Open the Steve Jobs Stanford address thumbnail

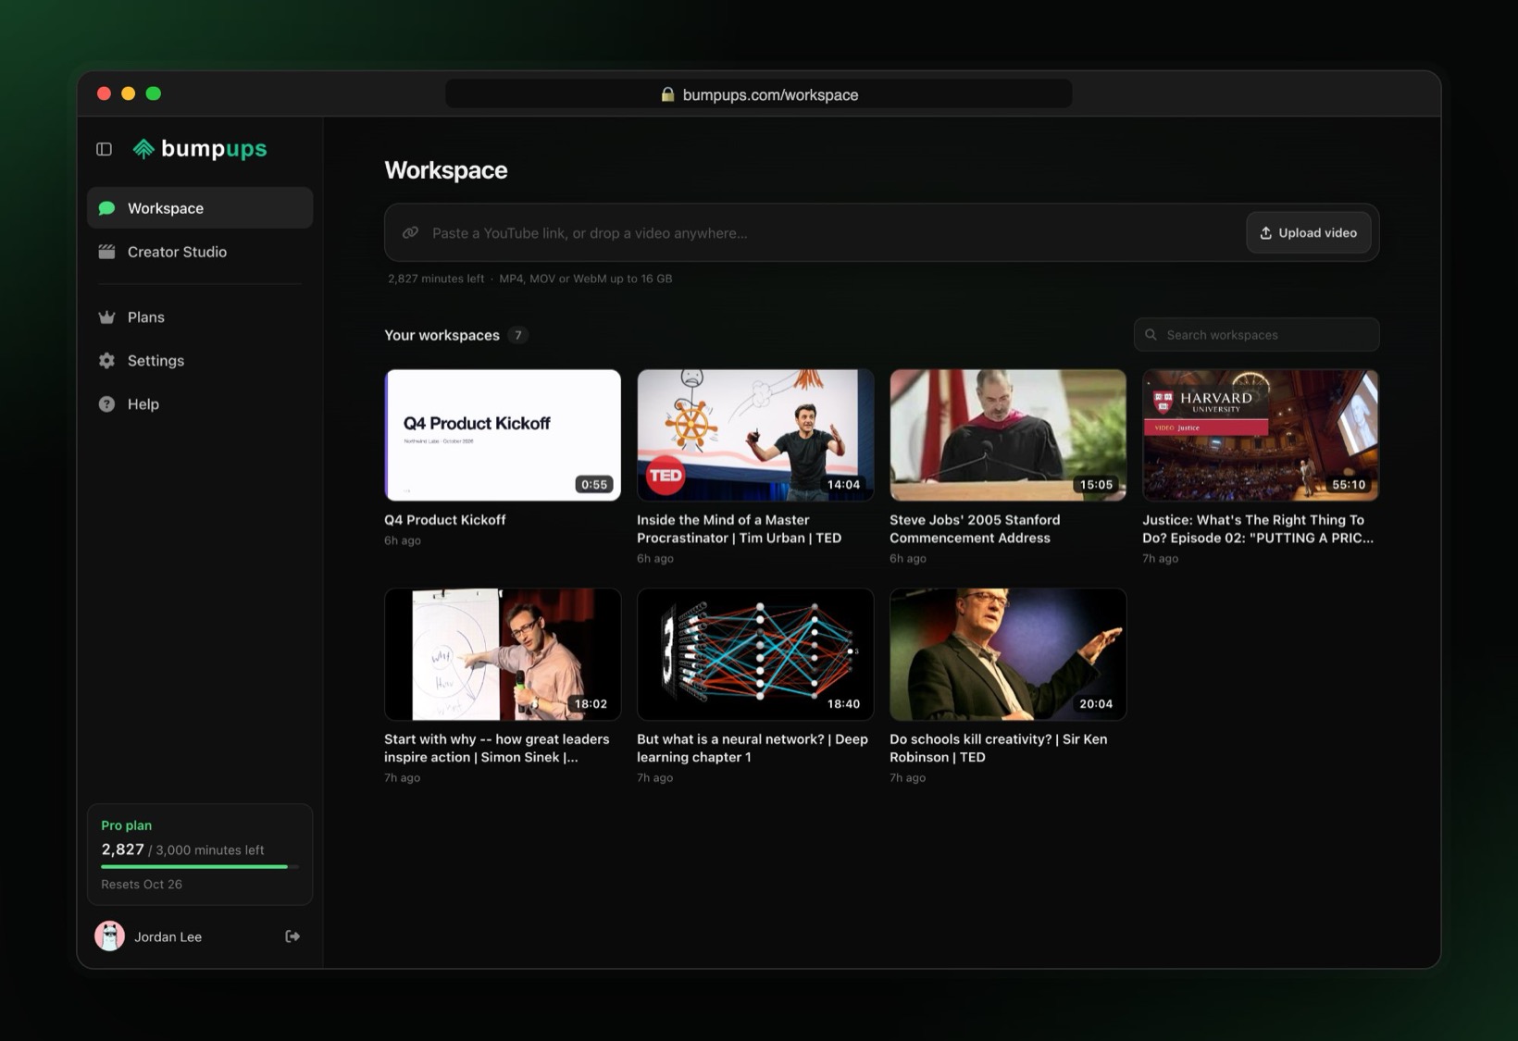(1008, 435)
